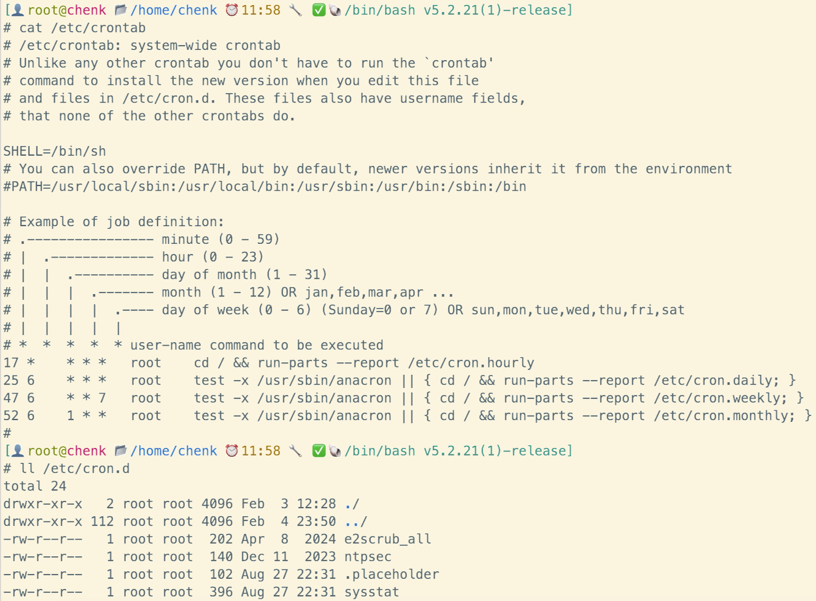Viewport: 816px width, 601px height.
Task: Click the alarm clock icon in the first prompt line
Action: (x=232, y=10)
